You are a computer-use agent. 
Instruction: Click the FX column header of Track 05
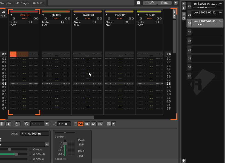[x=159, y=22]
